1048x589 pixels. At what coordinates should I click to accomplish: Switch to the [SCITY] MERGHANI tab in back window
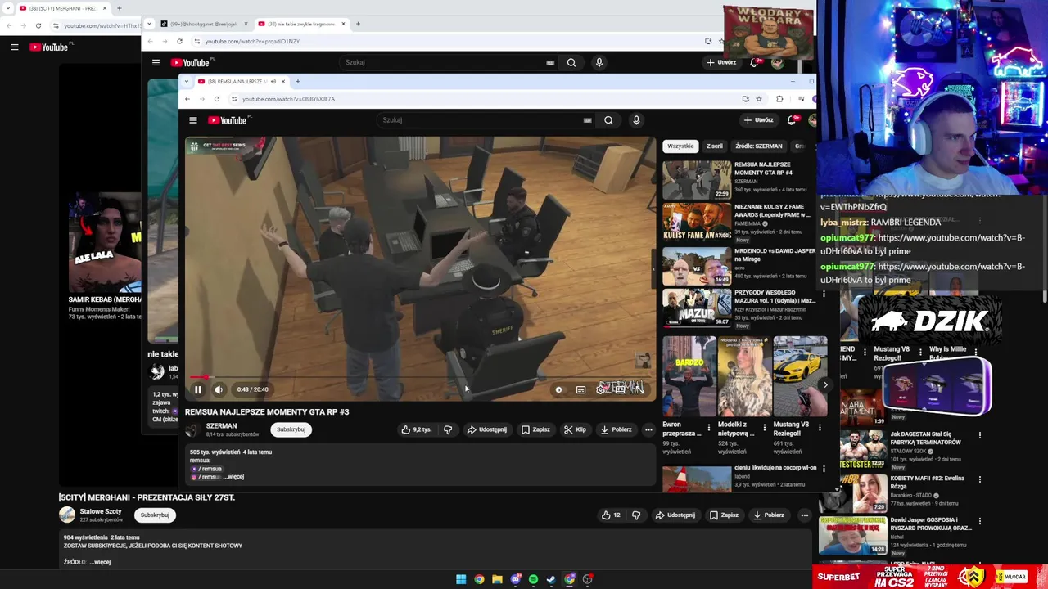pyautogui.click(x=63, y=8)
